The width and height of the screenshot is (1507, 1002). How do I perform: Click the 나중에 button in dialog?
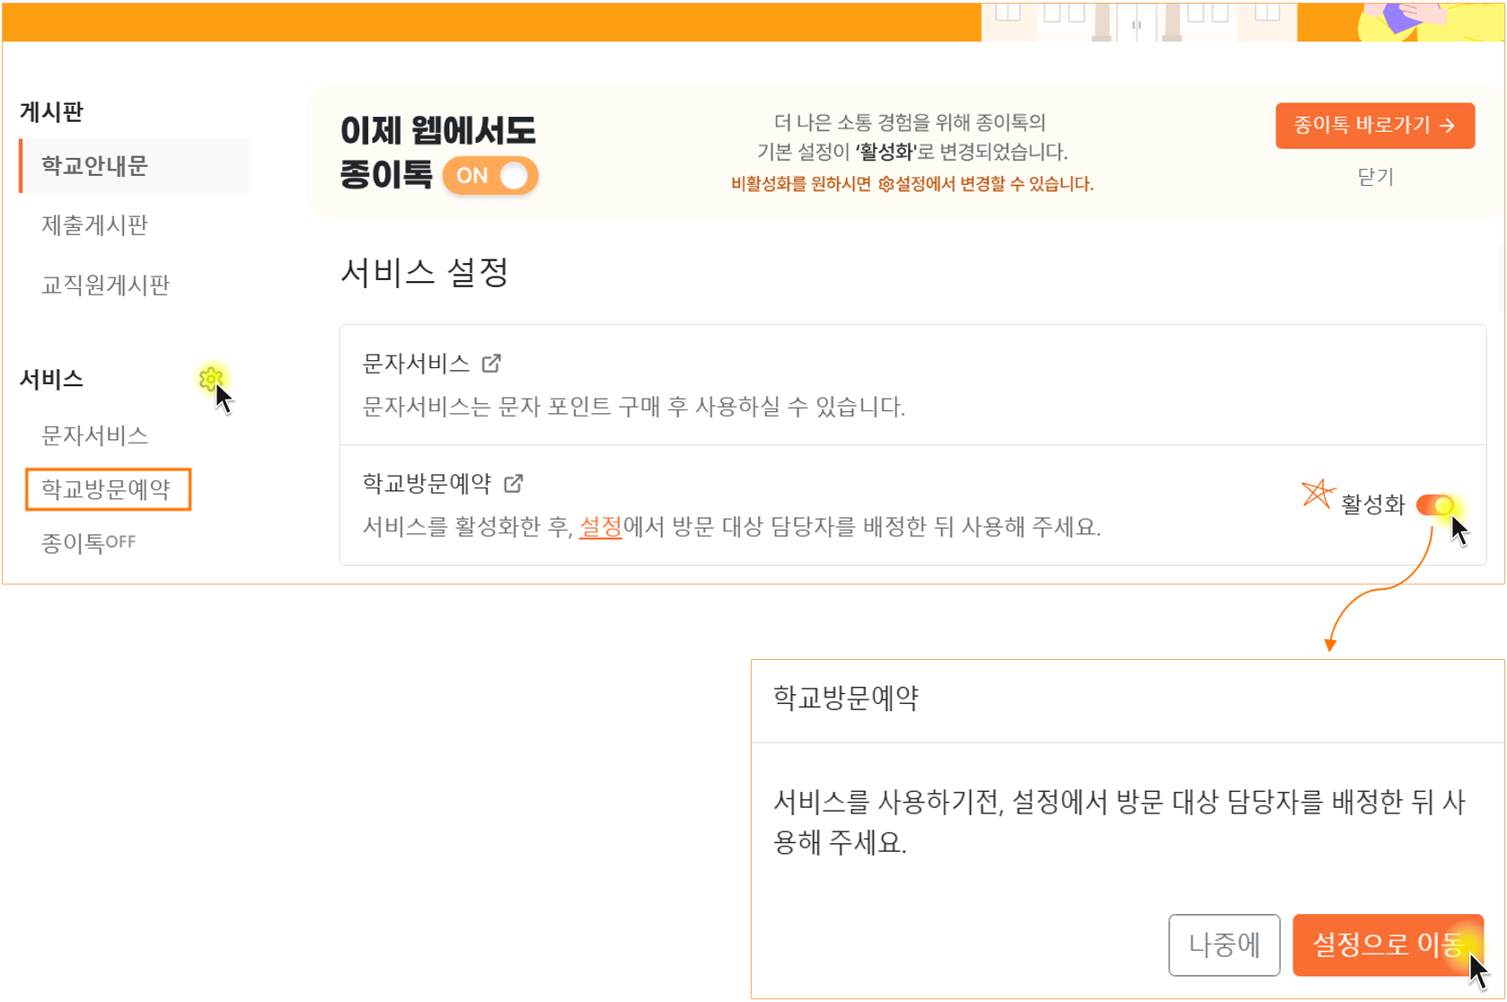tap(1224, 945)
